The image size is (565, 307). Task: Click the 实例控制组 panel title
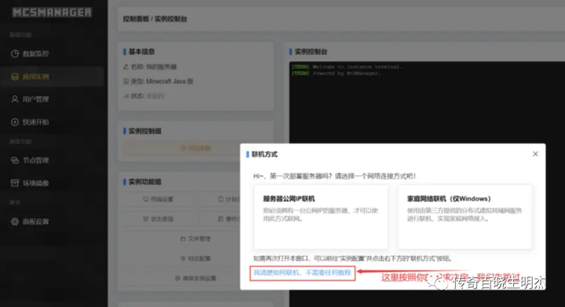pyautogui.click(x=145, y=132)
